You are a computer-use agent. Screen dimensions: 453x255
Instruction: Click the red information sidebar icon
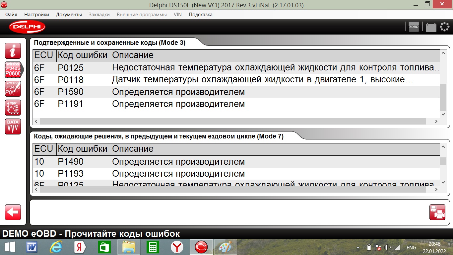pos(13,51)
